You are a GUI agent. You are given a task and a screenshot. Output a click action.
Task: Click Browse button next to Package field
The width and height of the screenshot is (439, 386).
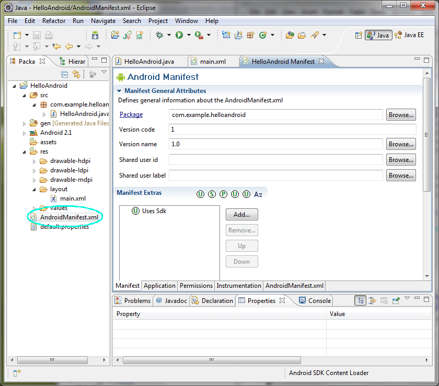point(401,115)
